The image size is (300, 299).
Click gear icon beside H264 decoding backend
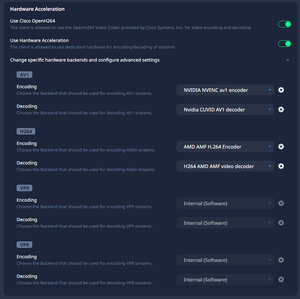(281, 166)
